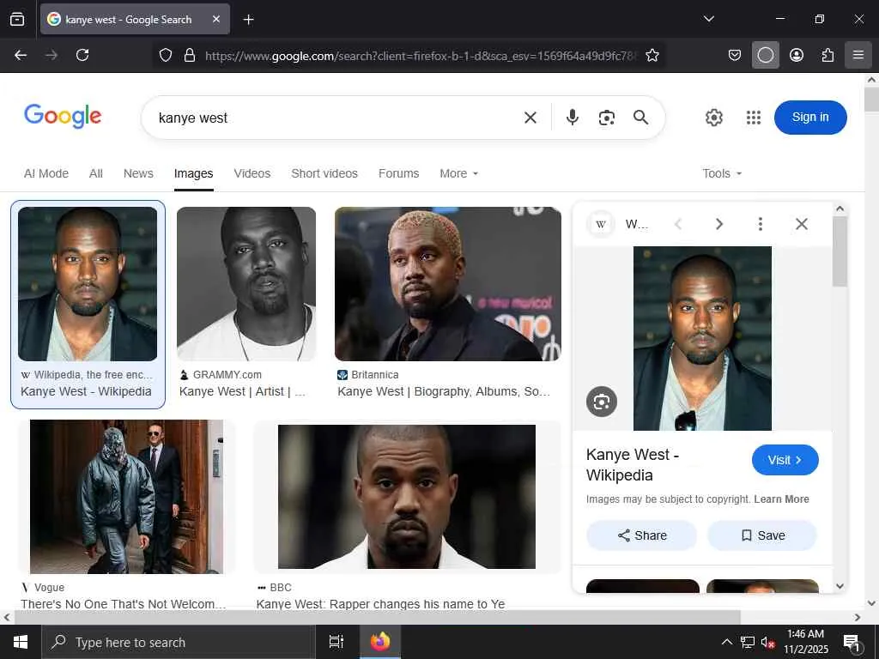The width and height of the screenshot is (879, 659).
Task: List all tabs dropdown arrow
Action: [x=708, y=19]
